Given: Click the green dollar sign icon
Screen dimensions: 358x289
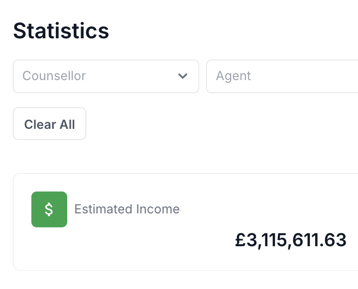Looking at the screenshot, I should (49, 209).
